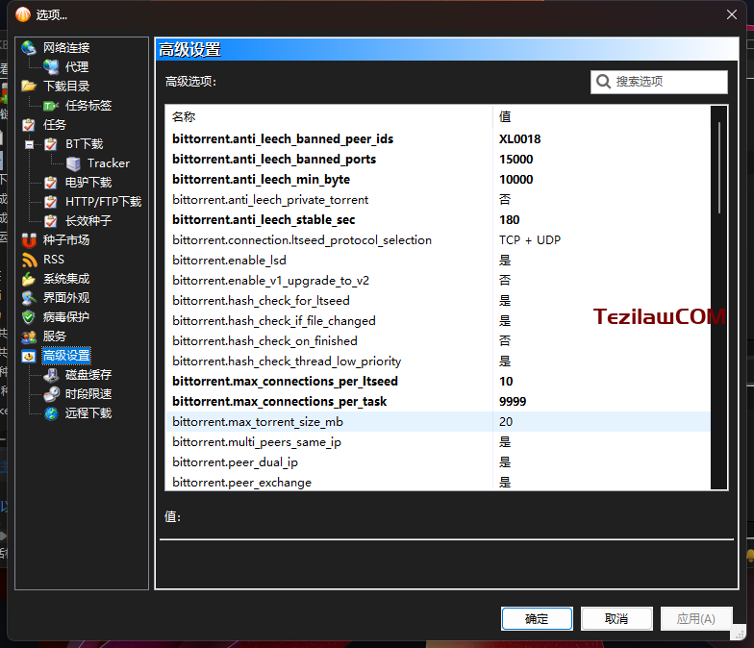Select bittorrent.peer_exchange option
Image resolution: width=754 pixels, height=648 pixels.
pyautogui.click(x=438, y=482)
